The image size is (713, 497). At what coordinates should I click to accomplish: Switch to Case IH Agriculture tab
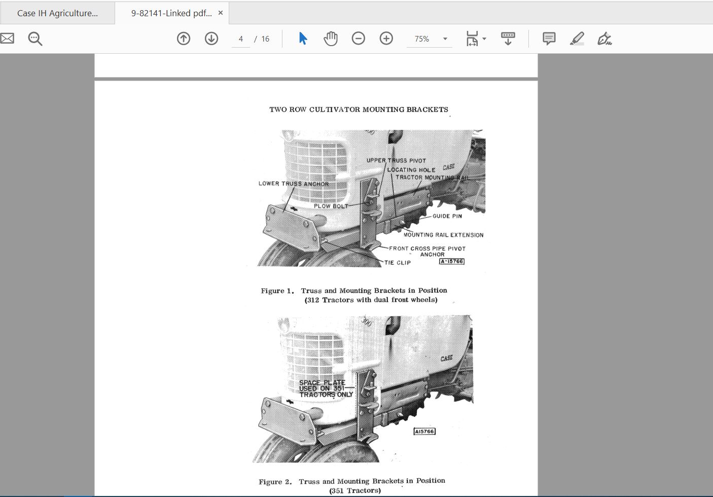click(x=57, y=13)
